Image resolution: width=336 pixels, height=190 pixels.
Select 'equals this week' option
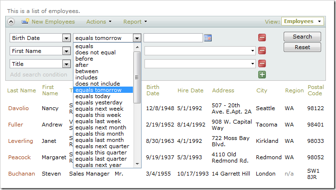click(x=103, y=115)
